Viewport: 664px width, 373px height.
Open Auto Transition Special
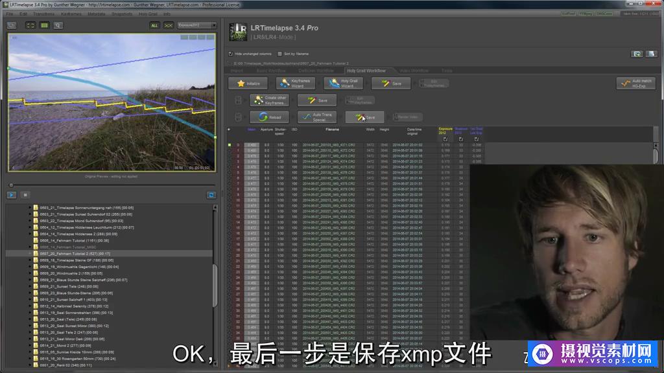317,117
